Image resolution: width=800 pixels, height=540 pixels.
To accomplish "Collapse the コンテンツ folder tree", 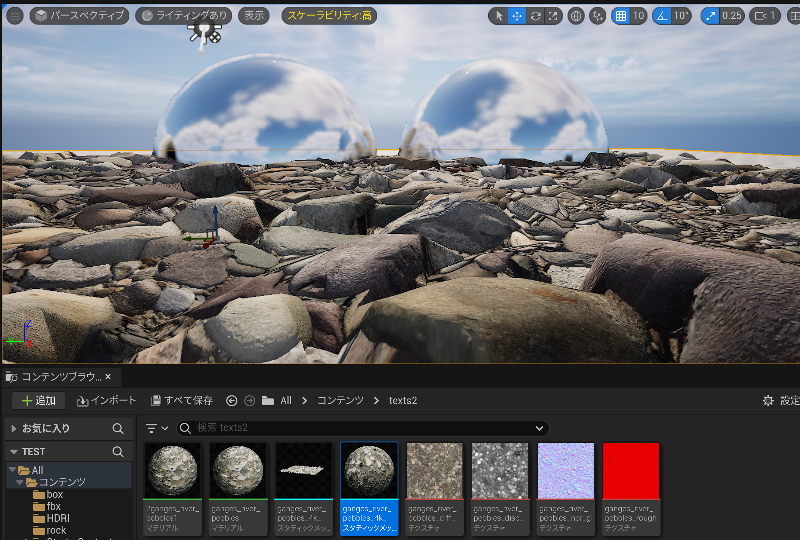I will pos(20,482).
